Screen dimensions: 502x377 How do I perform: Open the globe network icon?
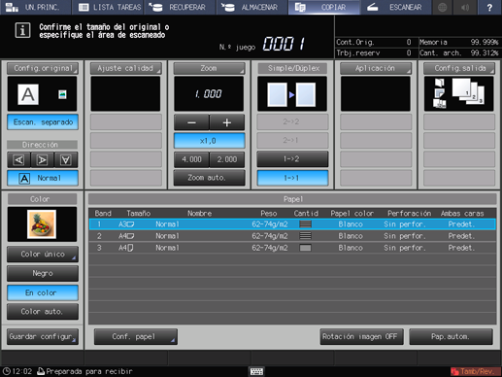pyautogui.click(x=442, y=7)
